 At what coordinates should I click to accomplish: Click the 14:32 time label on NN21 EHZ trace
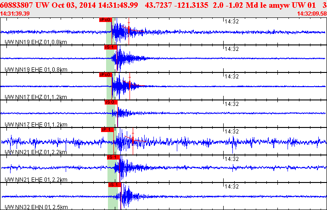pyautogui.click(x=231, y=131)
